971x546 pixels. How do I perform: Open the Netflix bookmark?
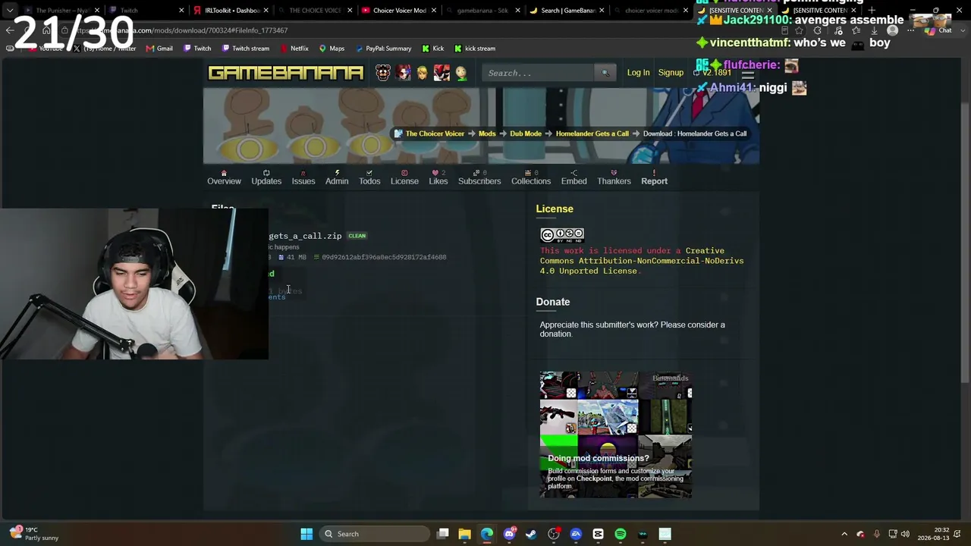[294, 49]
